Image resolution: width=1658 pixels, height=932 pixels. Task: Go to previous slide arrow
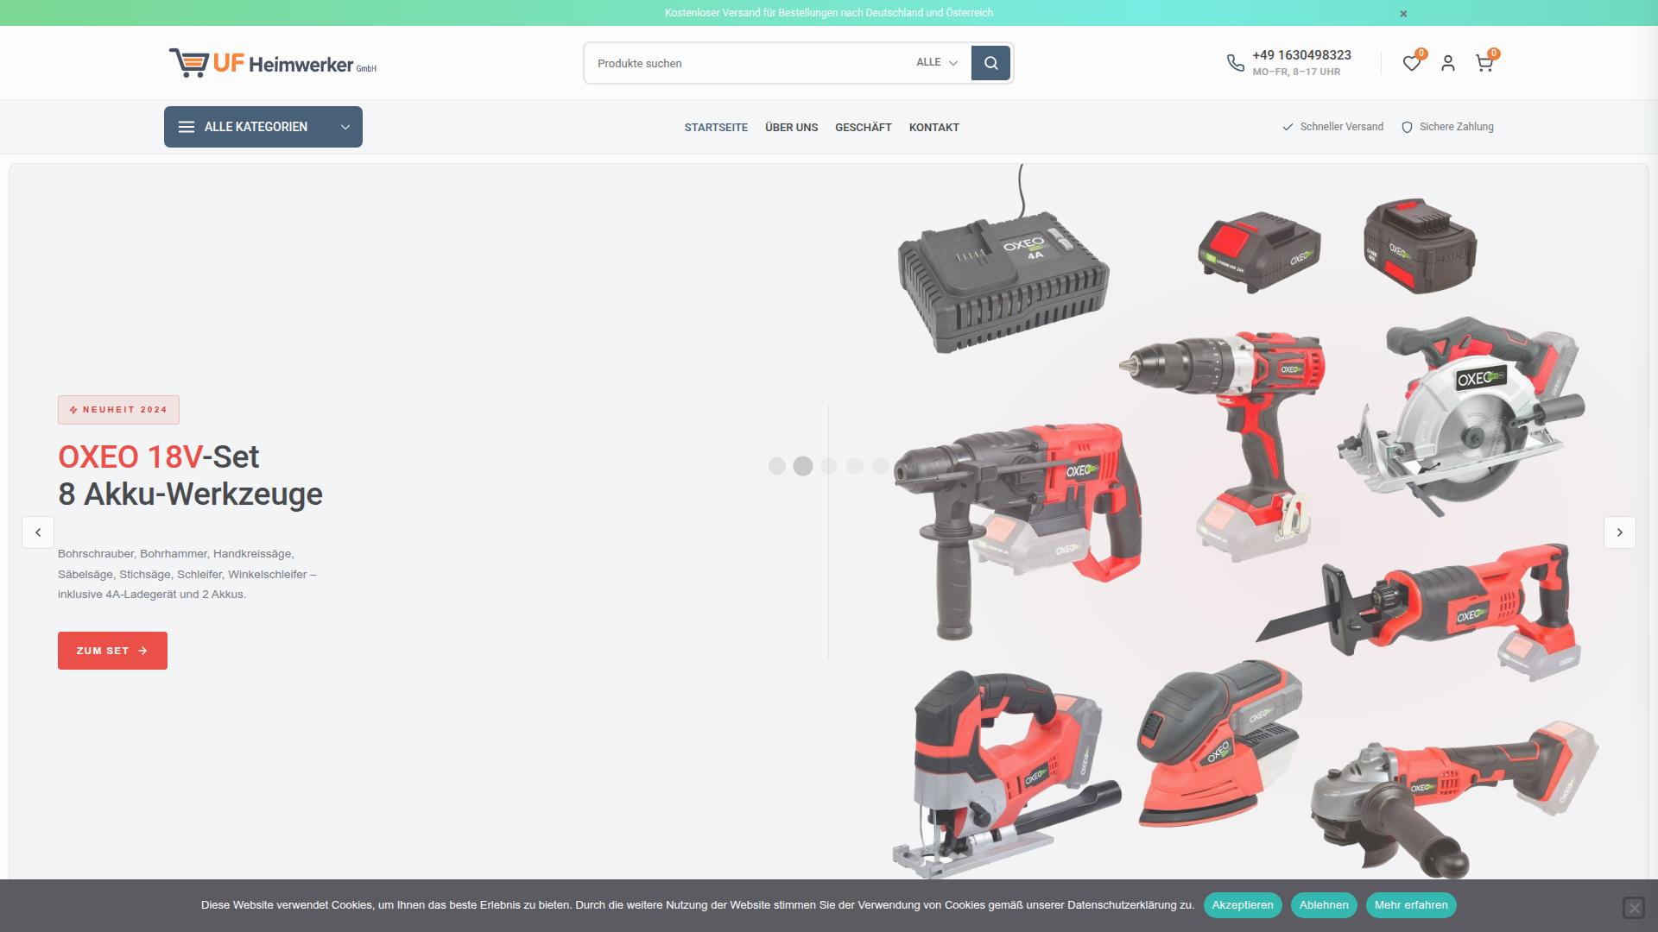pos(38,532)
